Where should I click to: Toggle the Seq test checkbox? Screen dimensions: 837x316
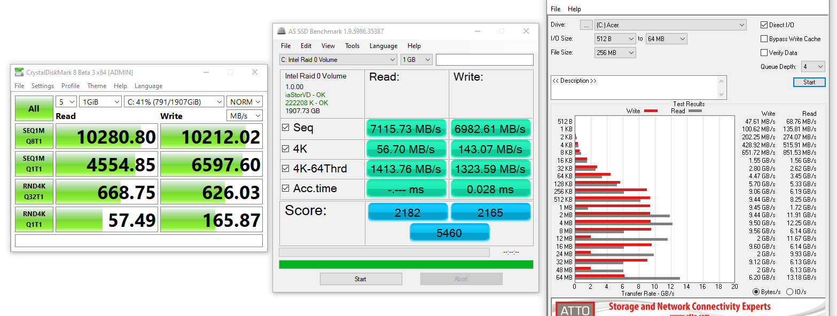coord(286,128)
